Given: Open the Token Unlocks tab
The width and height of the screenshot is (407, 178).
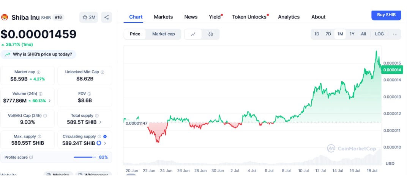Looking at the screenshot, I should 249,17.
